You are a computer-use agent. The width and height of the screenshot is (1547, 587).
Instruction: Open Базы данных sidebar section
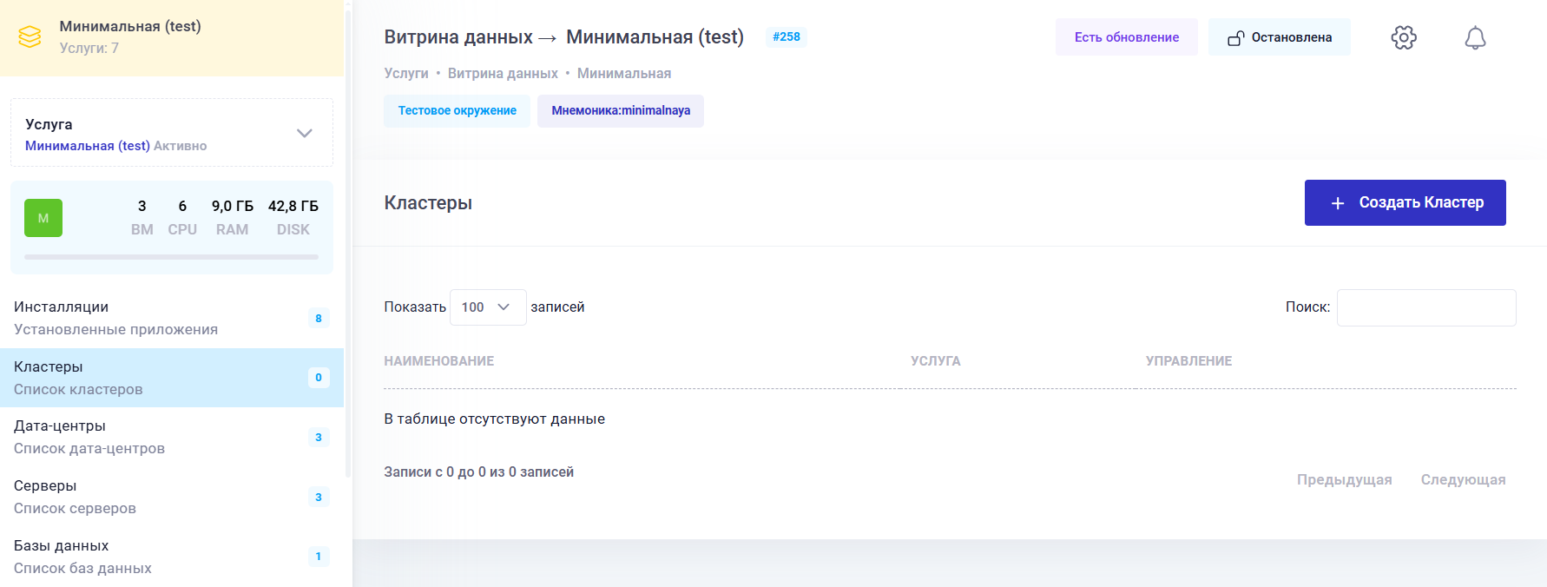pos(82,557)
